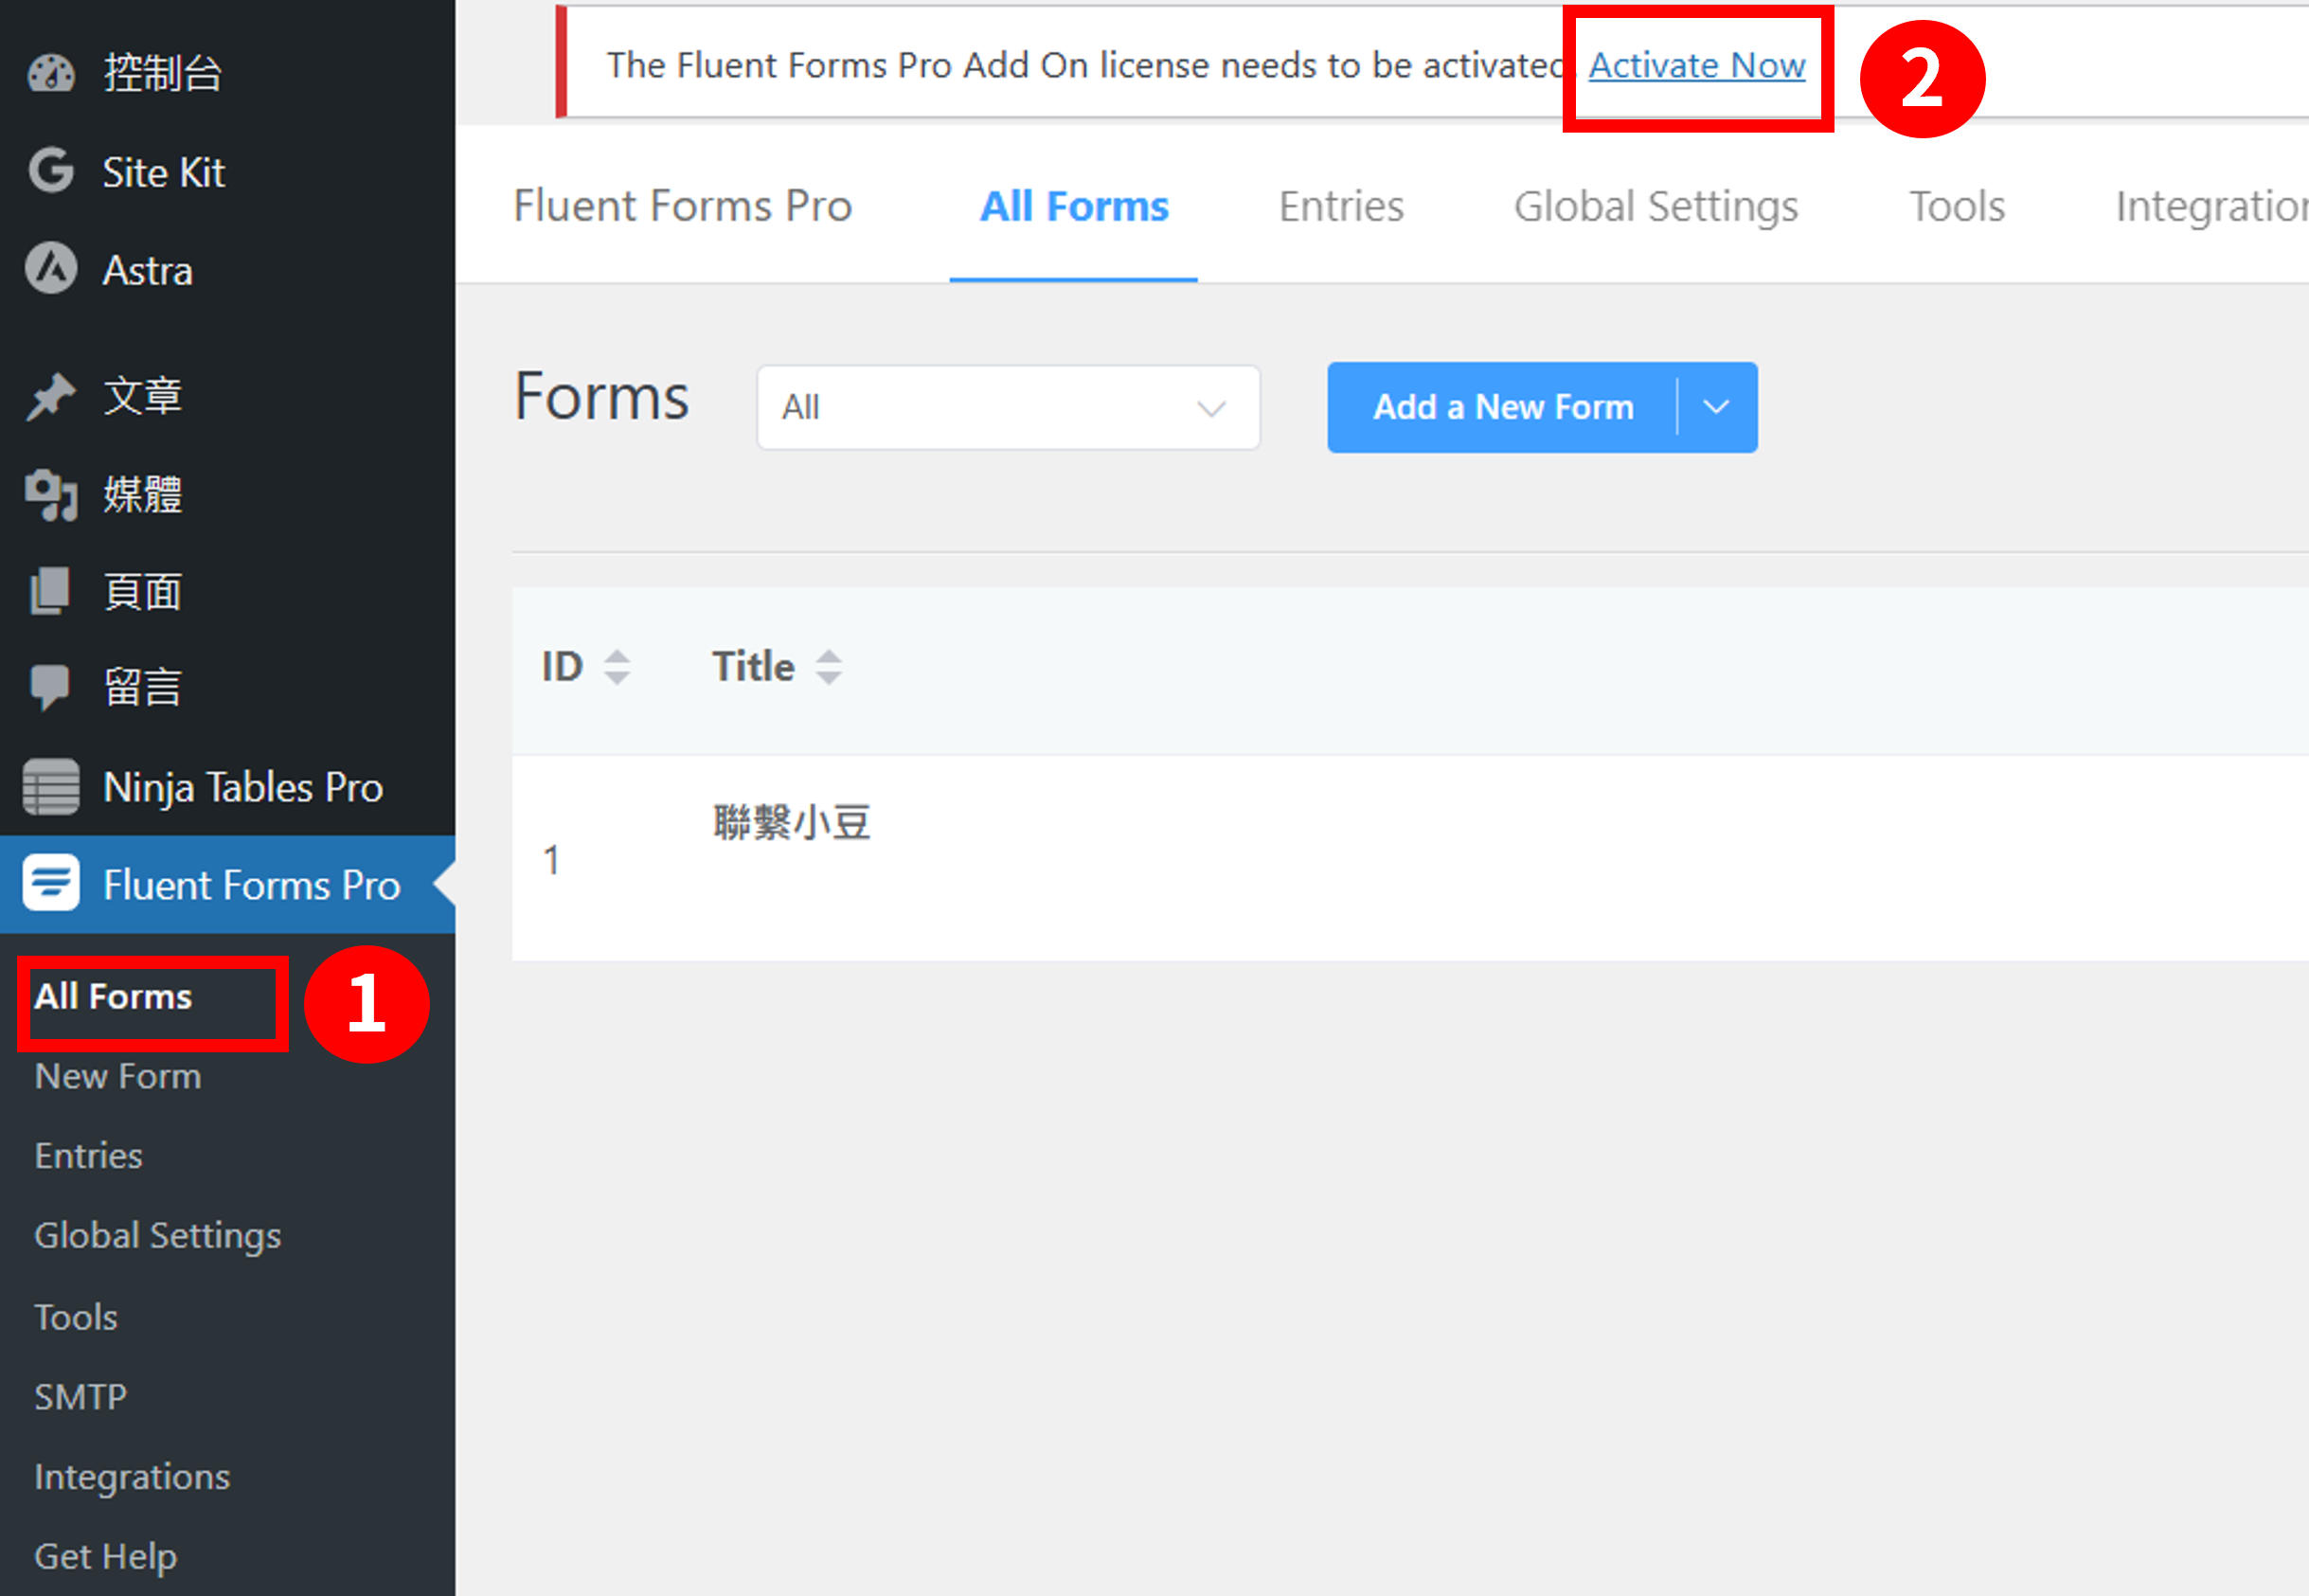The height and width of the screenshot is (1596, 2309).
Task: Open Tools in sidebar submenu
Action: pyautogui.click(x=76, y=1317)
